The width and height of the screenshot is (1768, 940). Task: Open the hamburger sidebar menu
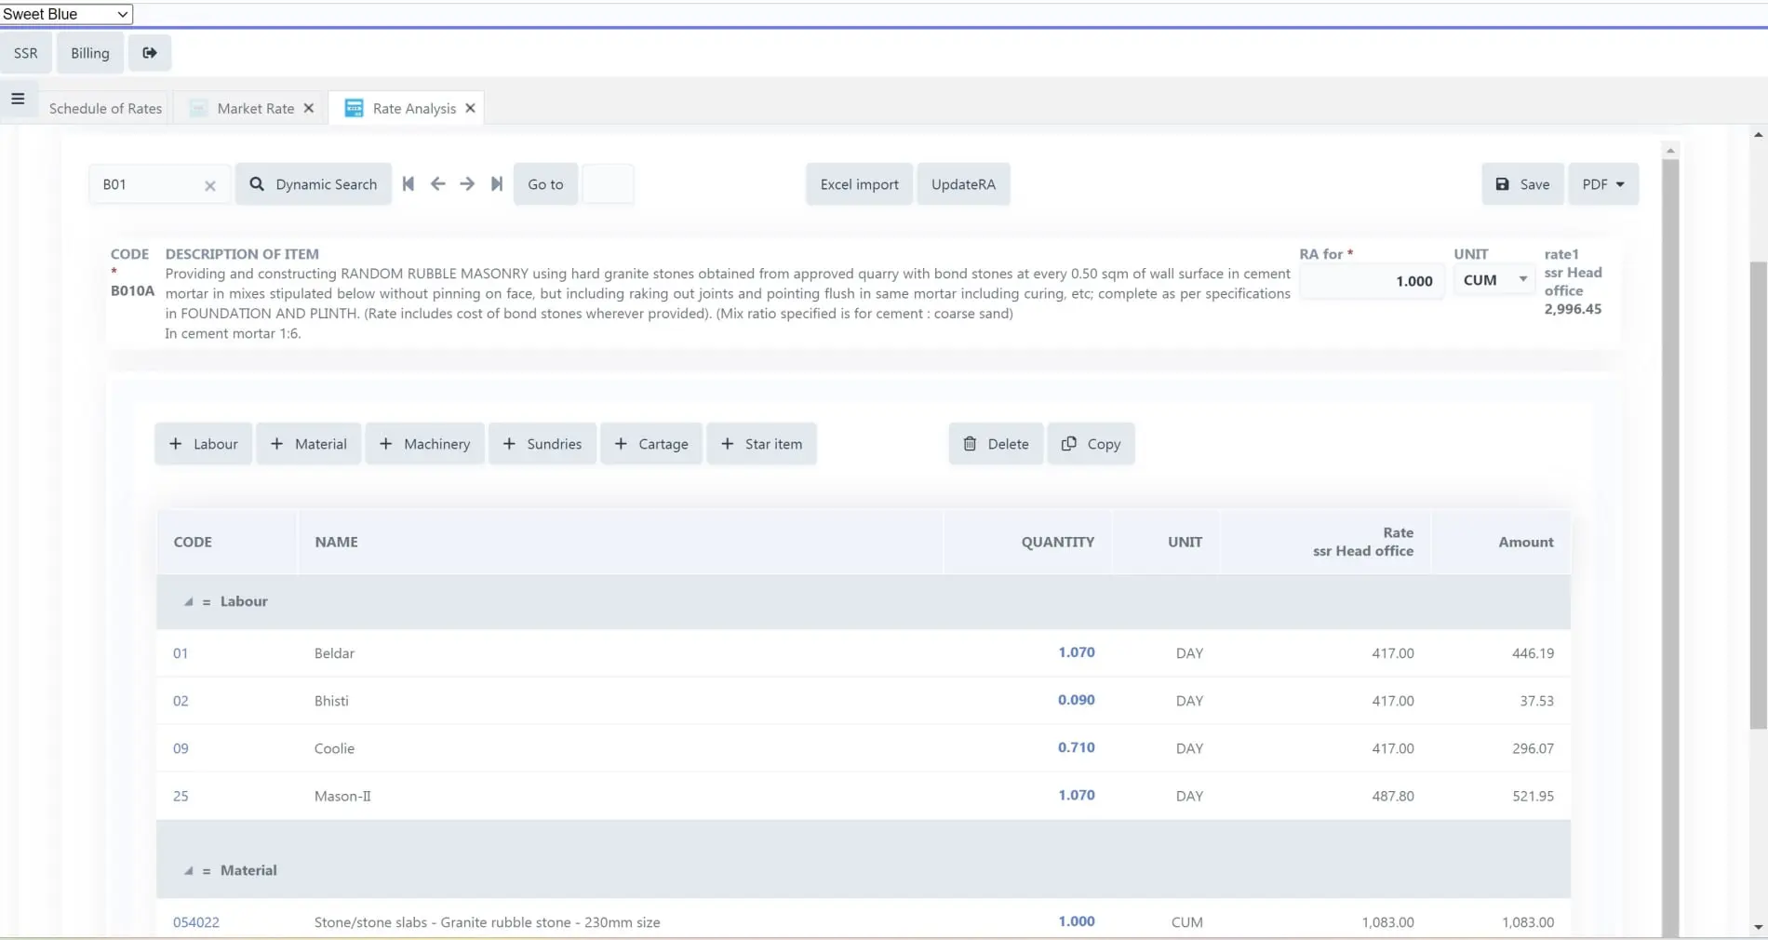[x=18, y=99]
